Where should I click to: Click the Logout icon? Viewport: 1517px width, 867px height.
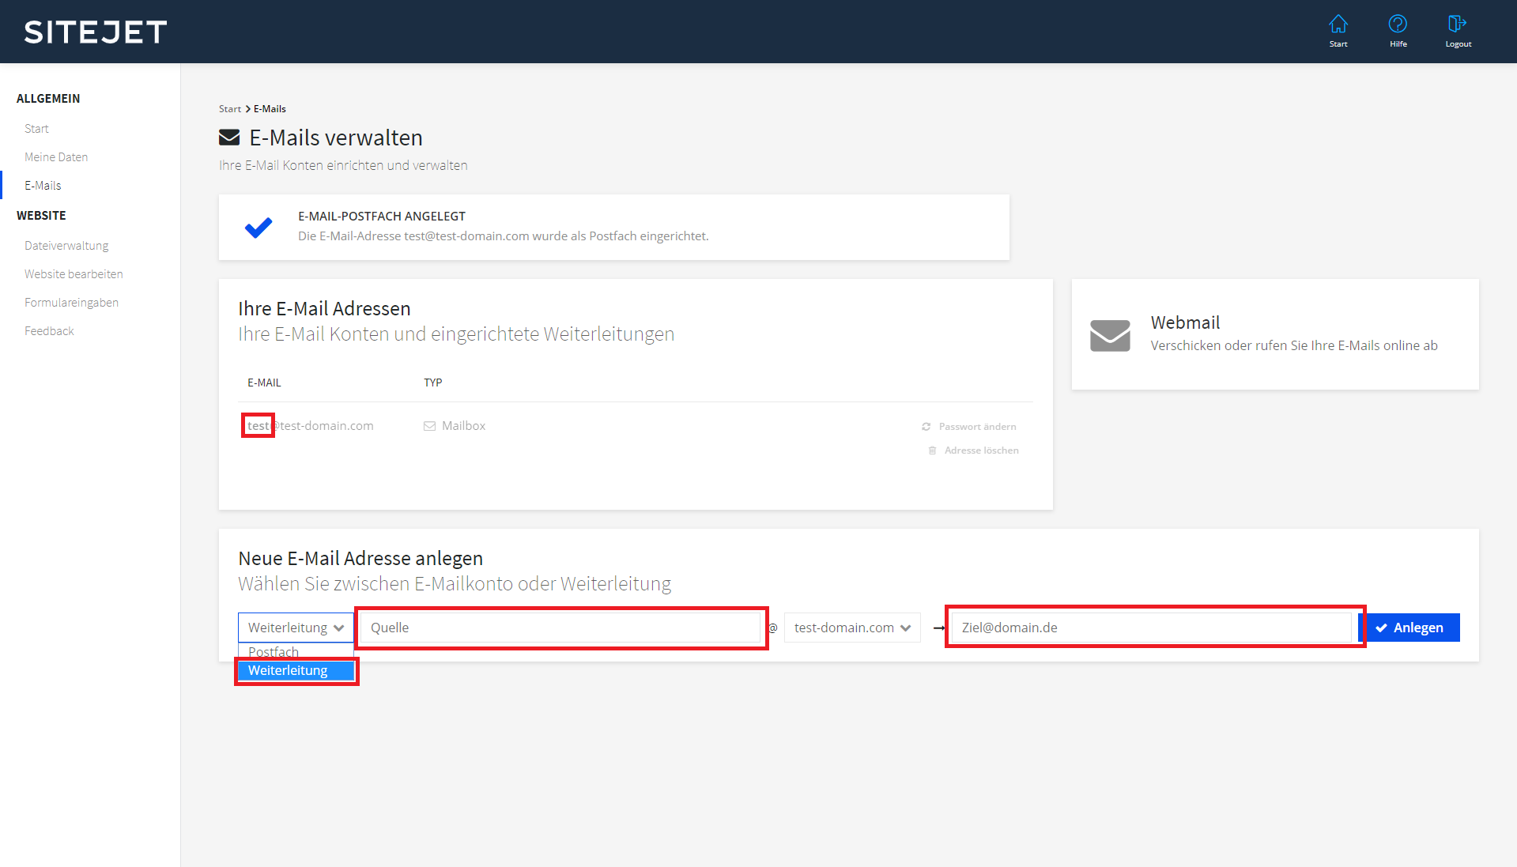coord(1458,30)
